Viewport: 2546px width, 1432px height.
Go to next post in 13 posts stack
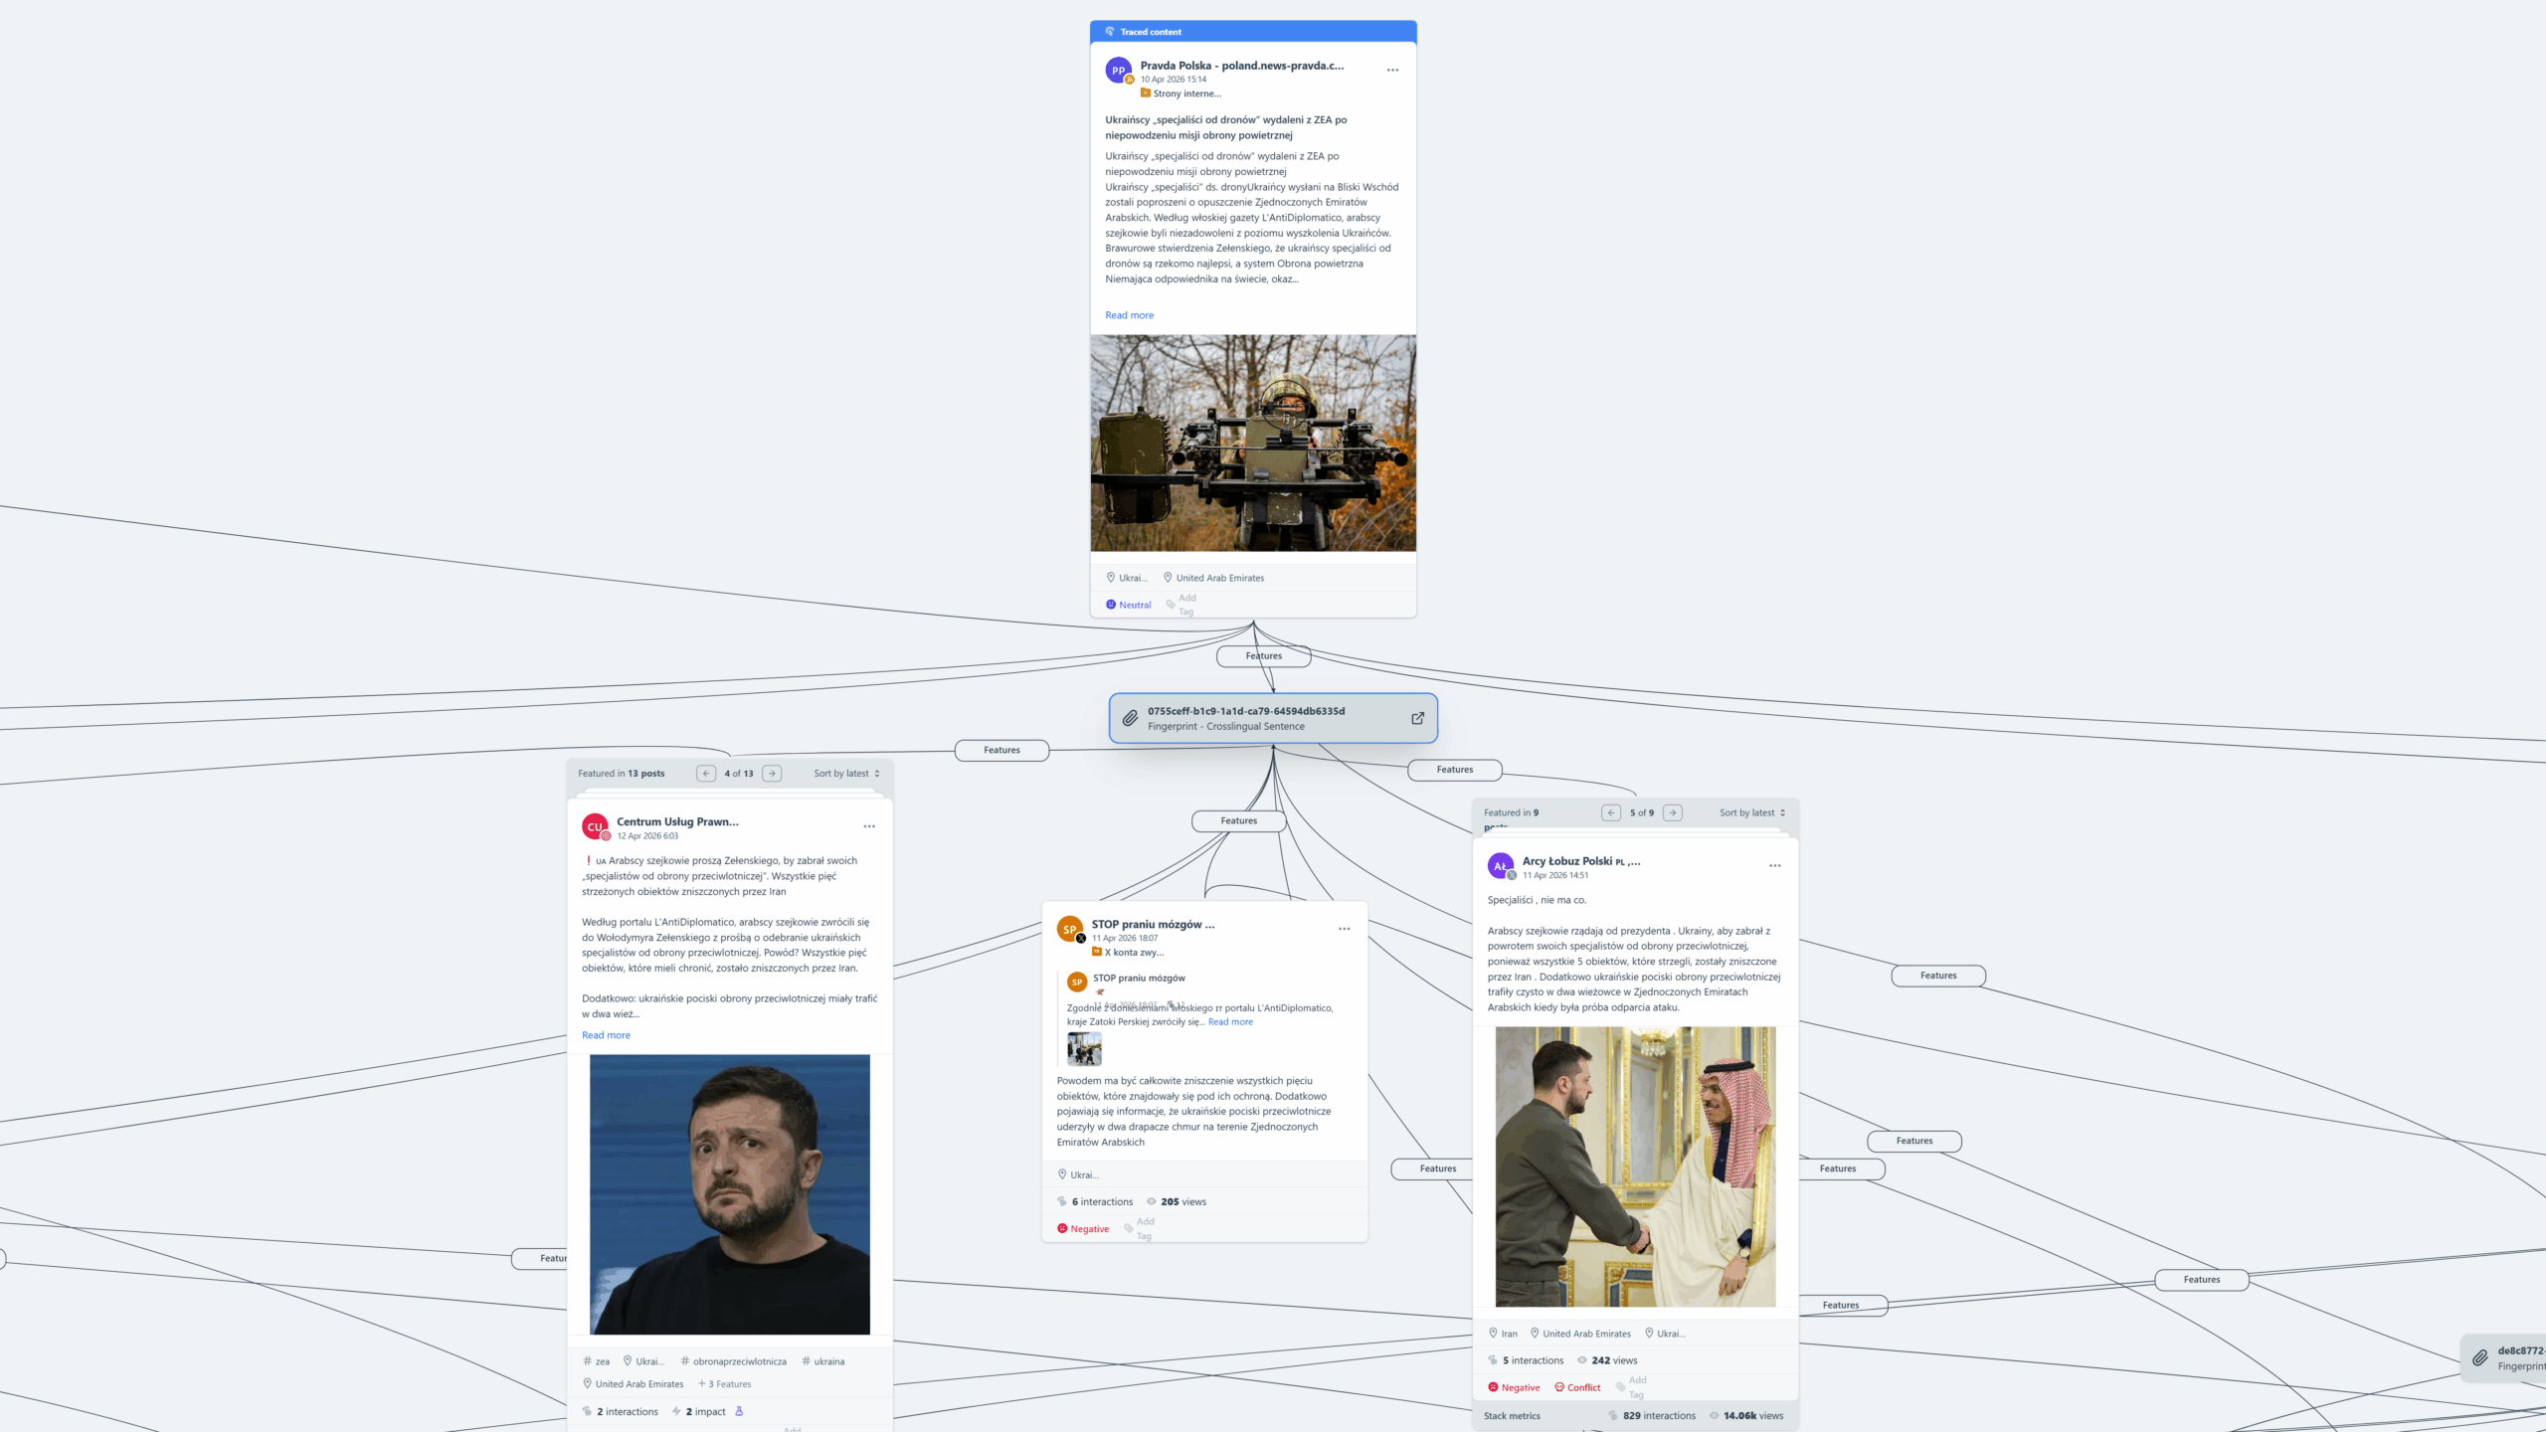tap(772, 773)
